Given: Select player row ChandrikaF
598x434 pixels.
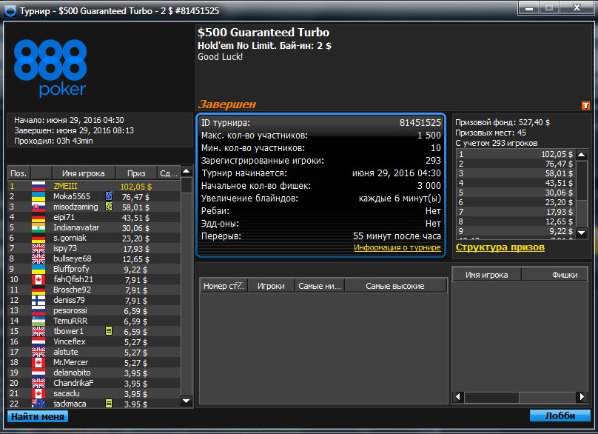Looking at the screenshot, I should 94,383.
